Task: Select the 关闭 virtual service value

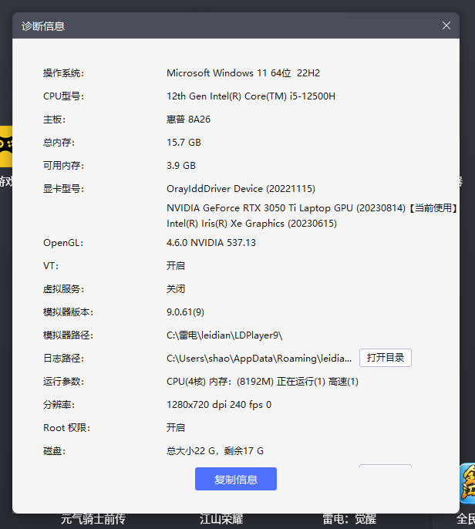Action: point(176,289)
